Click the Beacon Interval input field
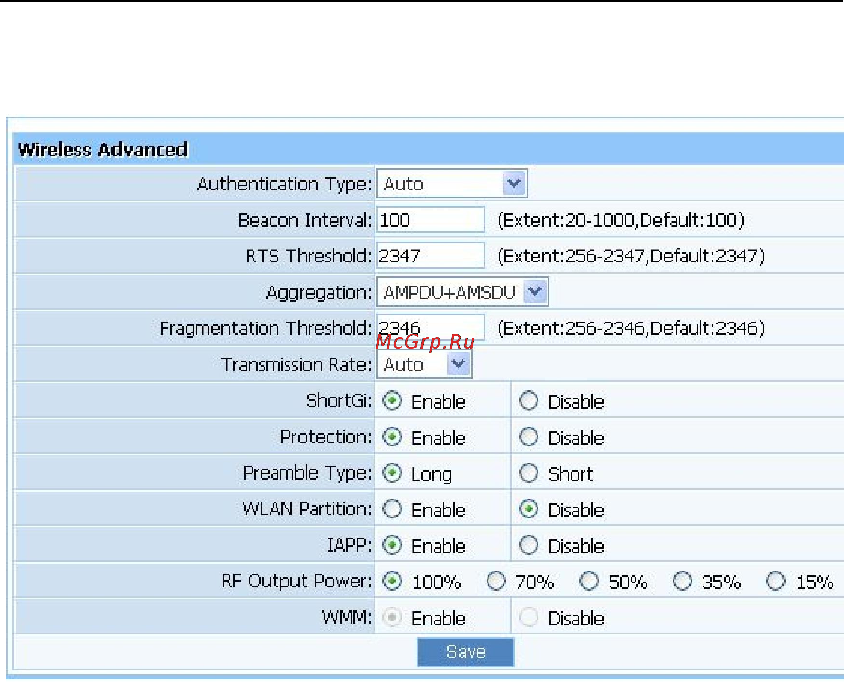Image resolution: width=844 pixels, height=682 pixels. (431, 220)
